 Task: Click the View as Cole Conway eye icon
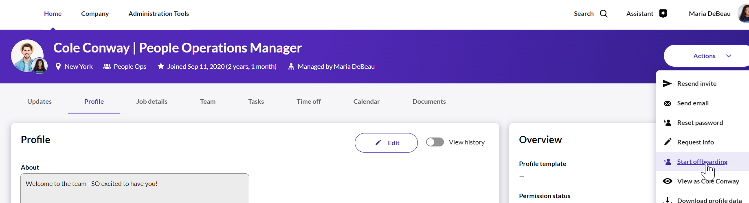[667, 181]
